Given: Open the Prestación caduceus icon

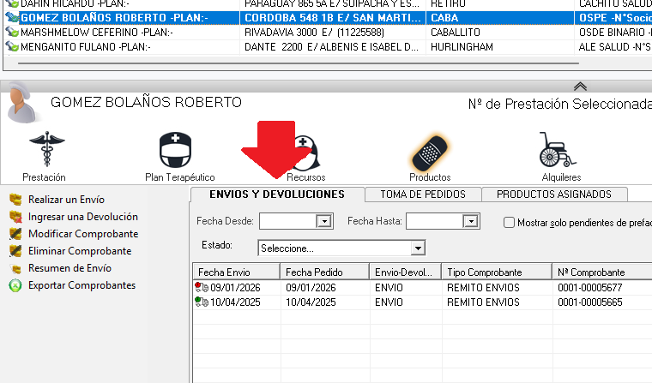Looking at the screenshot, I should coord(44,151).
